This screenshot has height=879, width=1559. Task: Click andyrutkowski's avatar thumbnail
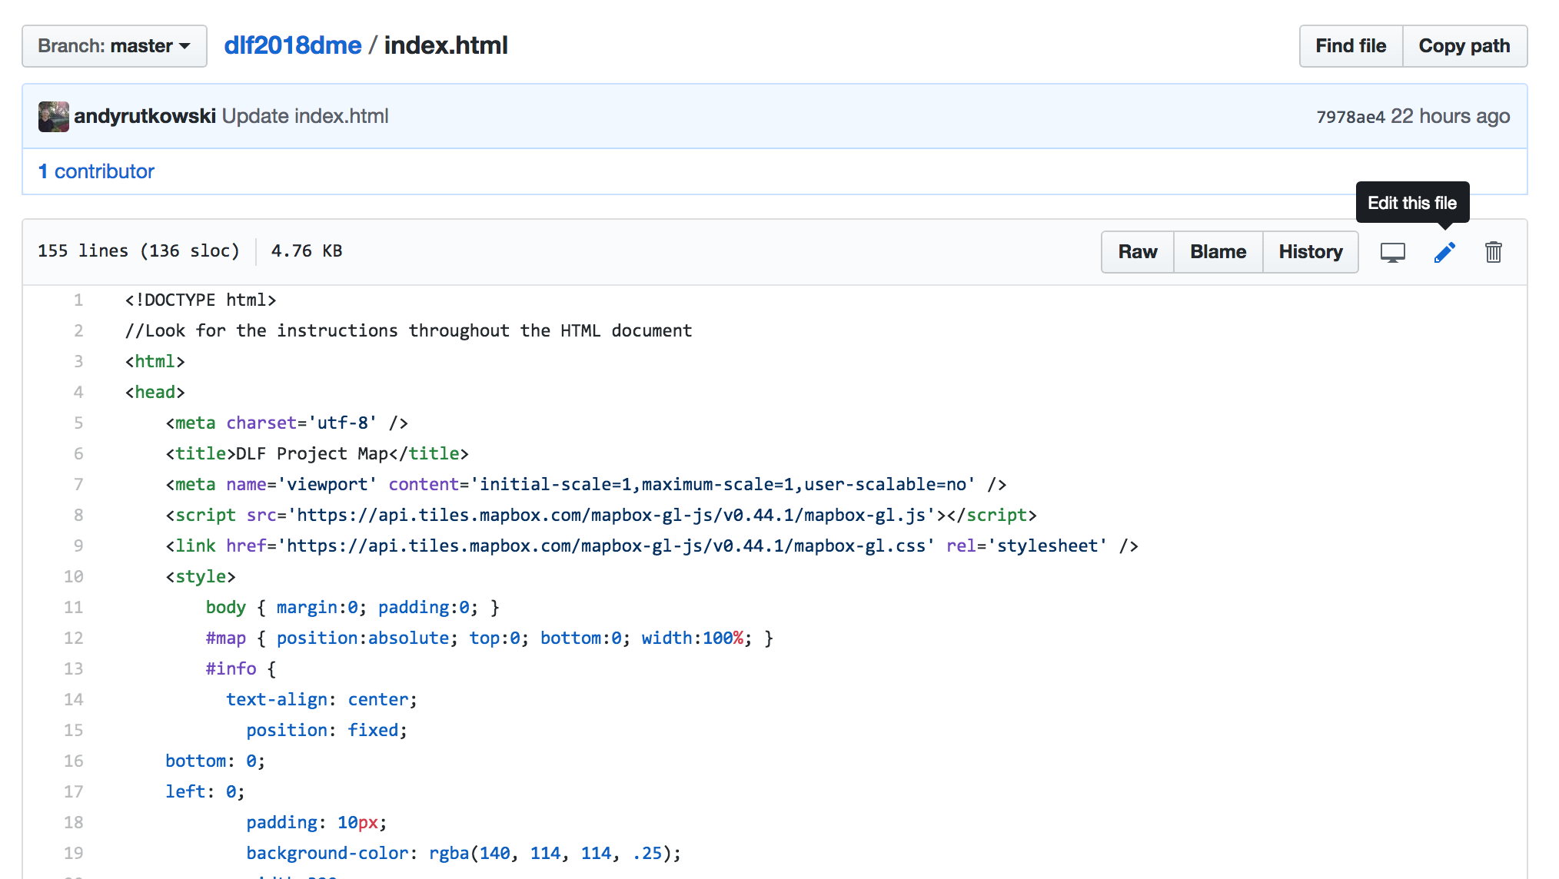pos(53,117)
